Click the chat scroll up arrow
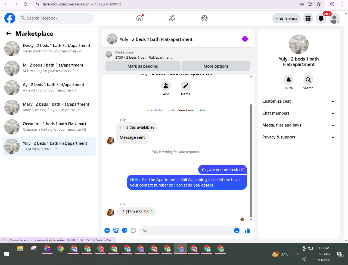The height and width of the screenshot is (265, 348). pyautogui.click(x=251, y=77)
